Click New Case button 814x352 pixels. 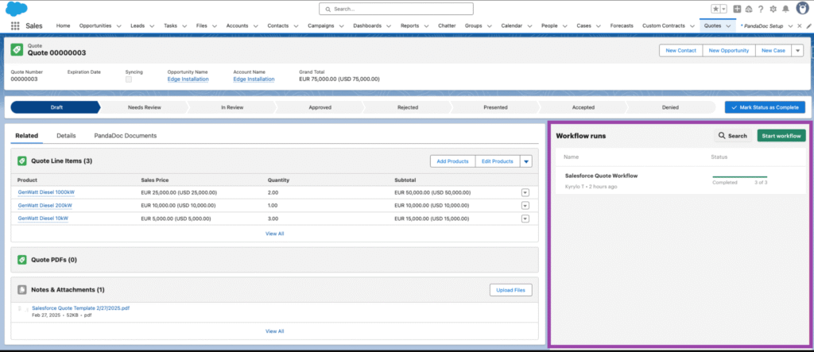tap(773, 50)
